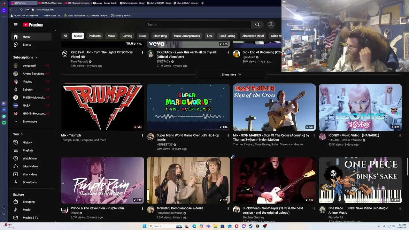Image resolution: width=409 pixels, height=230 pixels.
Task: Open options for One Piece Binks' Sake
Action: (400, 209)
